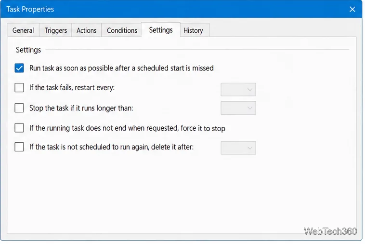
Task: Enable restart if the task fails
Action: 19,88
